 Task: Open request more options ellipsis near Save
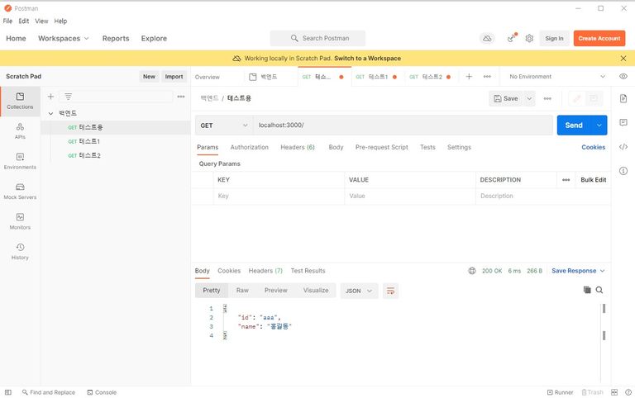(x=547, y=99)
